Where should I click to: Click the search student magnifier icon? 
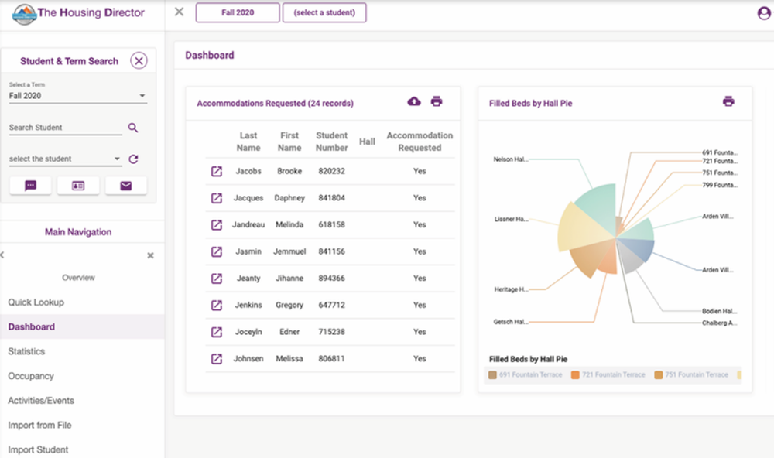(133, 128)
